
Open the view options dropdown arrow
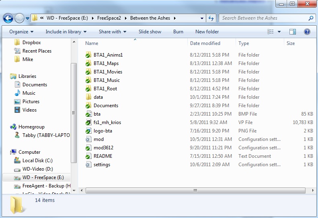[279, 32]
